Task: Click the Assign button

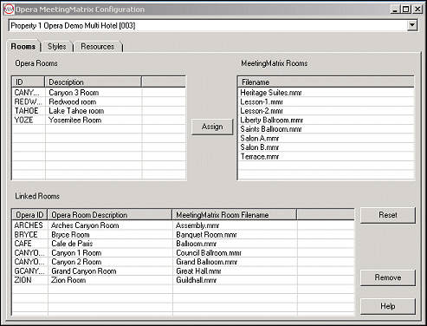Action: [212, 127]
